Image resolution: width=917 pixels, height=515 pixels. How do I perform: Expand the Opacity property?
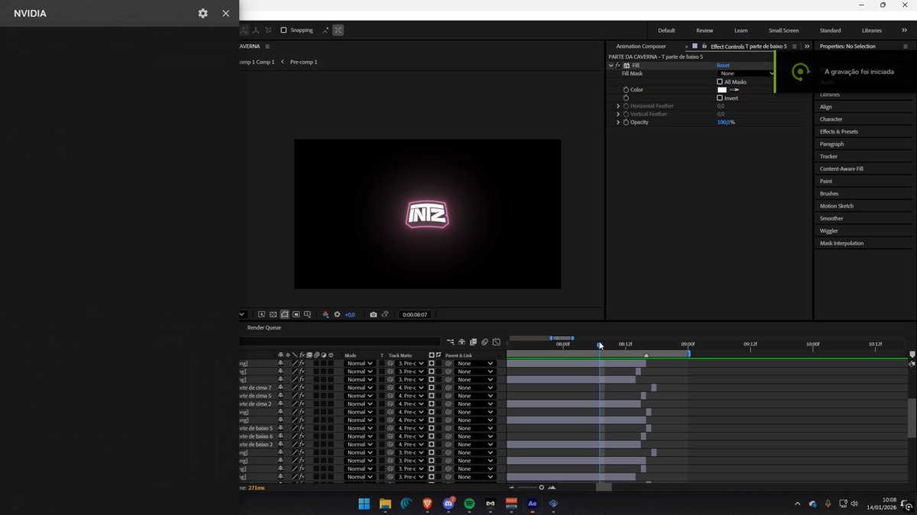click(618, 122)
